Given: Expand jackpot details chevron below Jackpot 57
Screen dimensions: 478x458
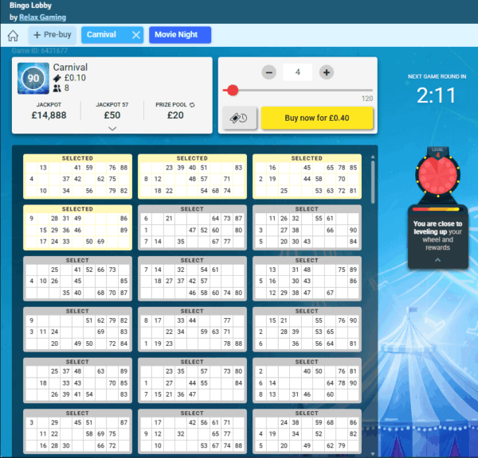Looking at the screenshot, I should [x=112, y=129].
